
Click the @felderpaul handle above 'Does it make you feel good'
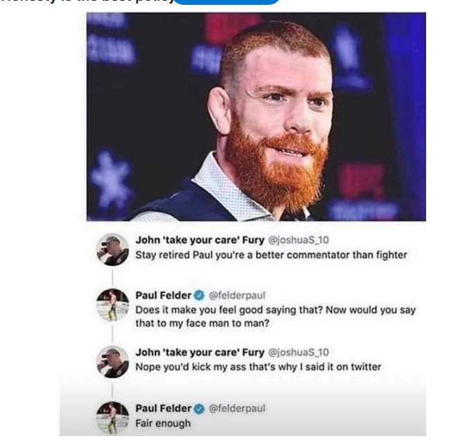click(237, 296)
